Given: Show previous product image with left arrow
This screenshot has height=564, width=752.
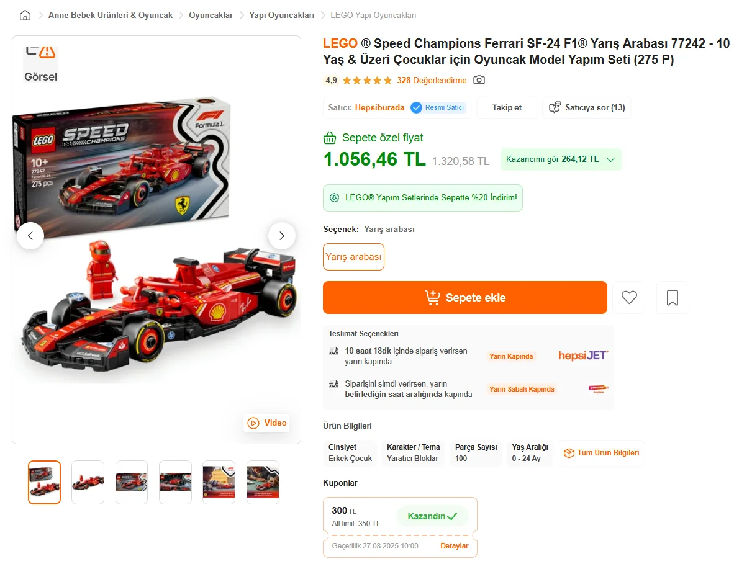Looking at the screenshot, I should pyautogui.click(x=30, y=236).
